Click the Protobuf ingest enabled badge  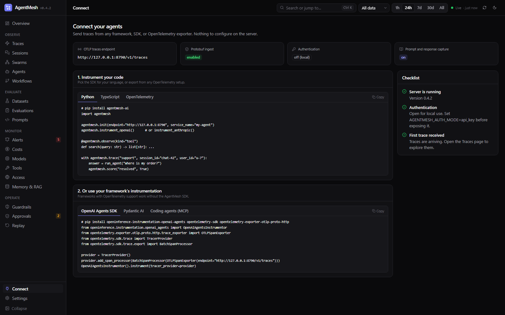pos(193,57)
